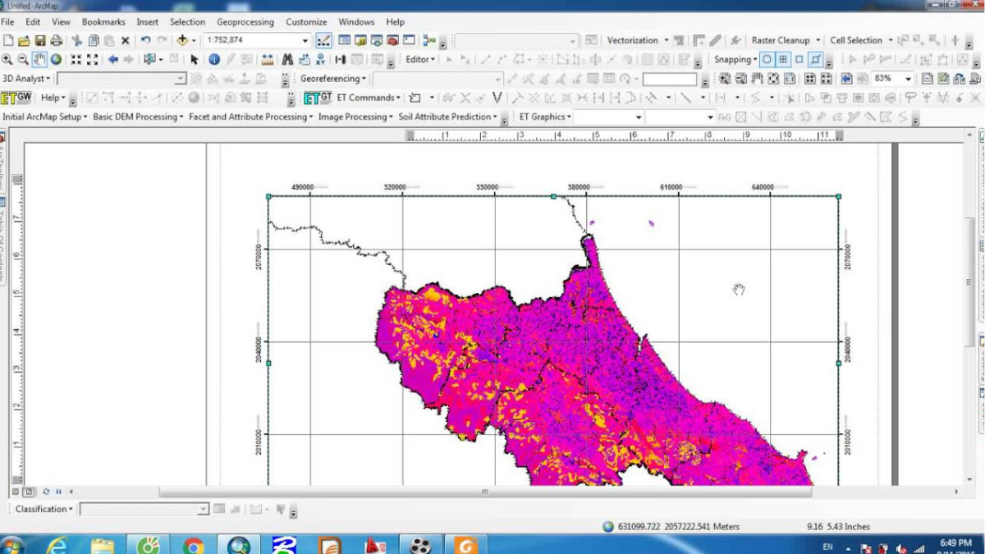985x554 pixels.
Task: Undo the last action
Action: 145,40
